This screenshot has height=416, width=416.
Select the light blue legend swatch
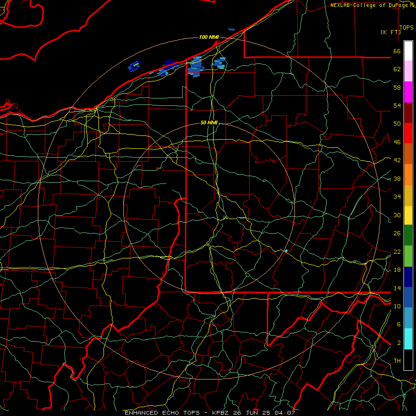pos(408,318)
